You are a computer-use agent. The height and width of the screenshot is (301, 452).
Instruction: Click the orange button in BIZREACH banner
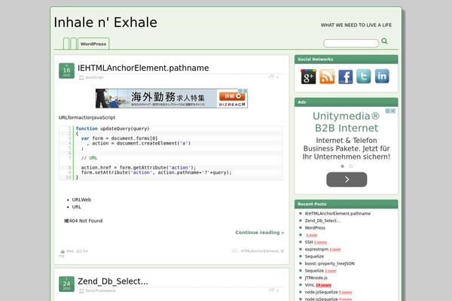232,96
